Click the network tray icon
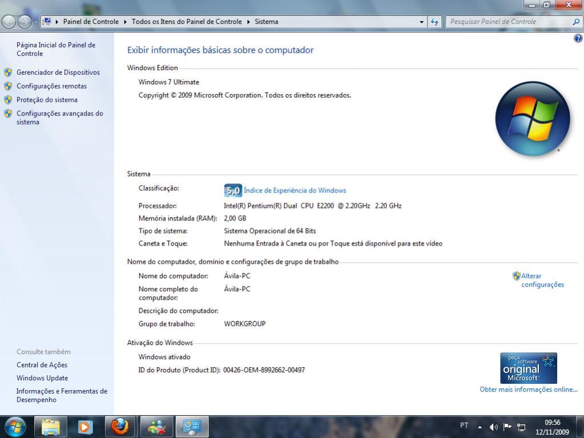 click(x=521, y=427)
